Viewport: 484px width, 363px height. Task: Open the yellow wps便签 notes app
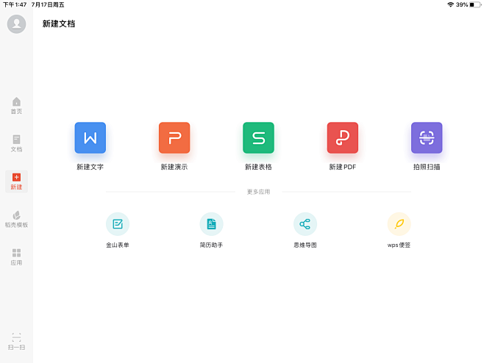[x=399, y=224]
